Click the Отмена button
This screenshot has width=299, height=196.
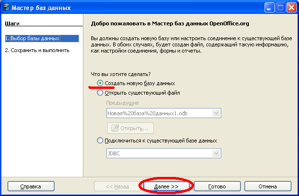pos(268,186)
